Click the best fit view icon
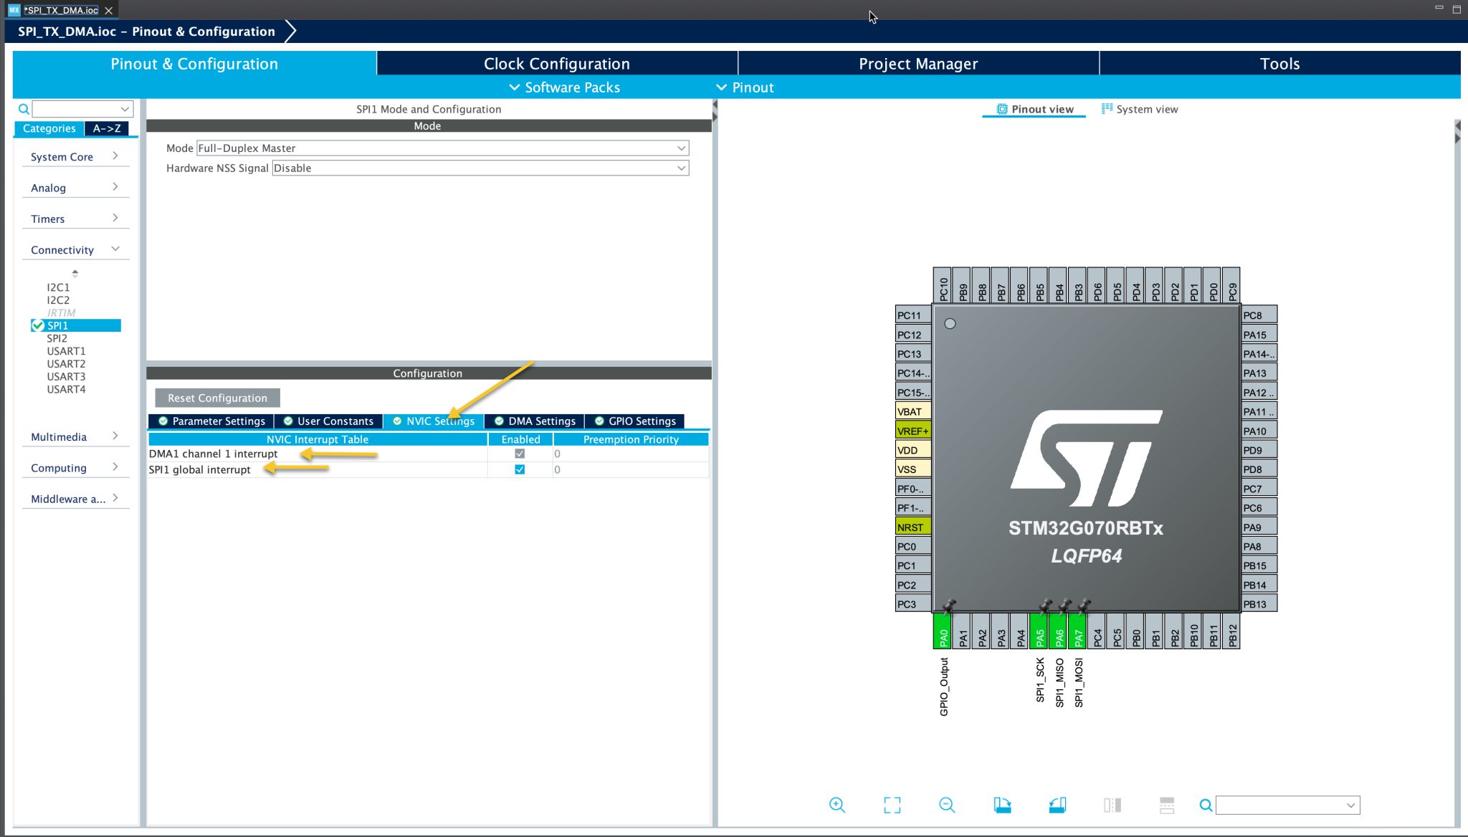This screenshot has width=1468, height=837. [892, 804]
